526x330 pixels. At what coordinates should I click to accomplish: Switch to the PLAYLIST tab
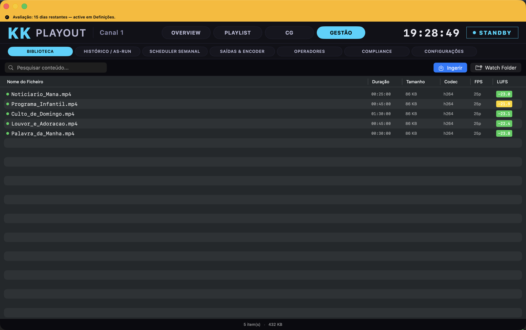pos(237,33)
